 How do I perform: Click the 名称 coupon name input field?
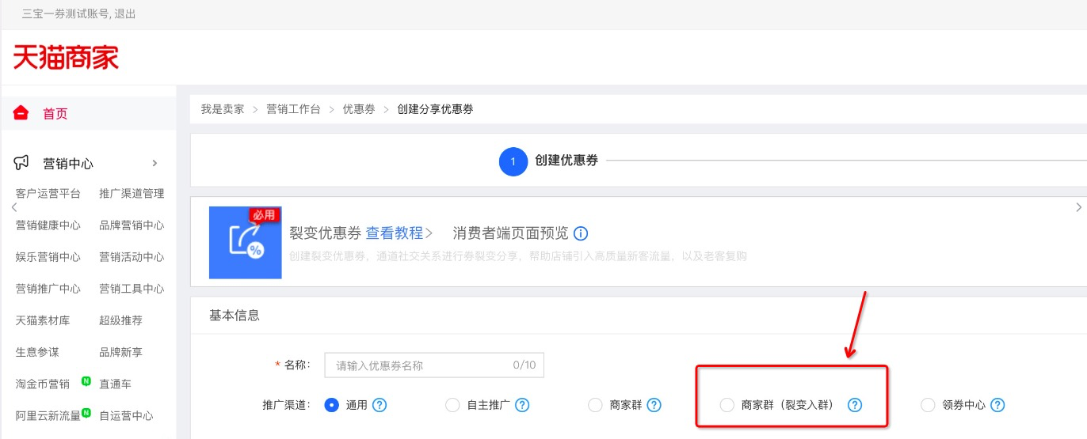(434, 365)
